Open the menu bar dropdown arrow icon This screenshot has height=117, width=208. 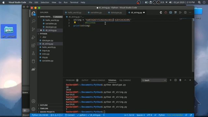point(166,2)
